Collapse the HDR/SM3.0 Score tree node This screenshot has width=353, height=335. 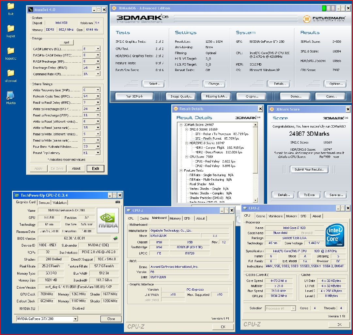point(186,143)
